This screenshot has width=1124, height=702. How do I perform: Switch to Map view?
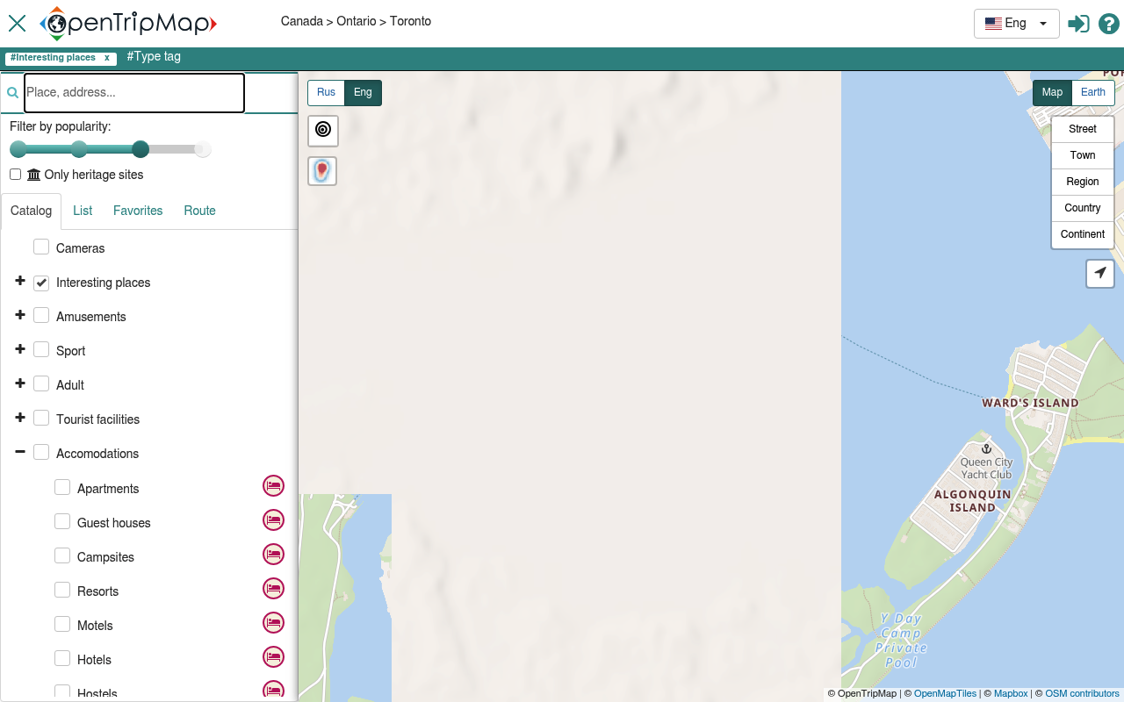click(x=1052, y=92)
